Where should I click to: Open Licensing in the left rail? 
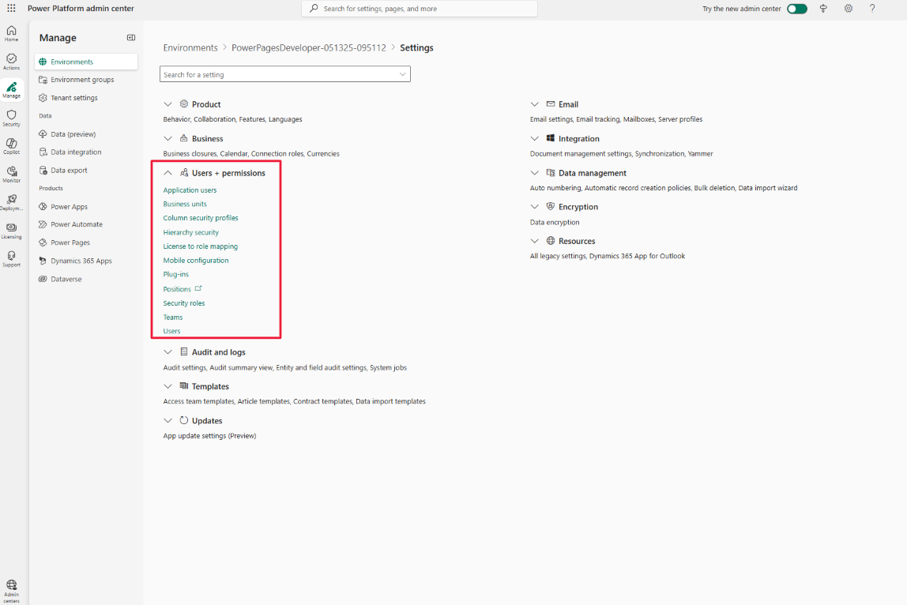coord(12,231)
